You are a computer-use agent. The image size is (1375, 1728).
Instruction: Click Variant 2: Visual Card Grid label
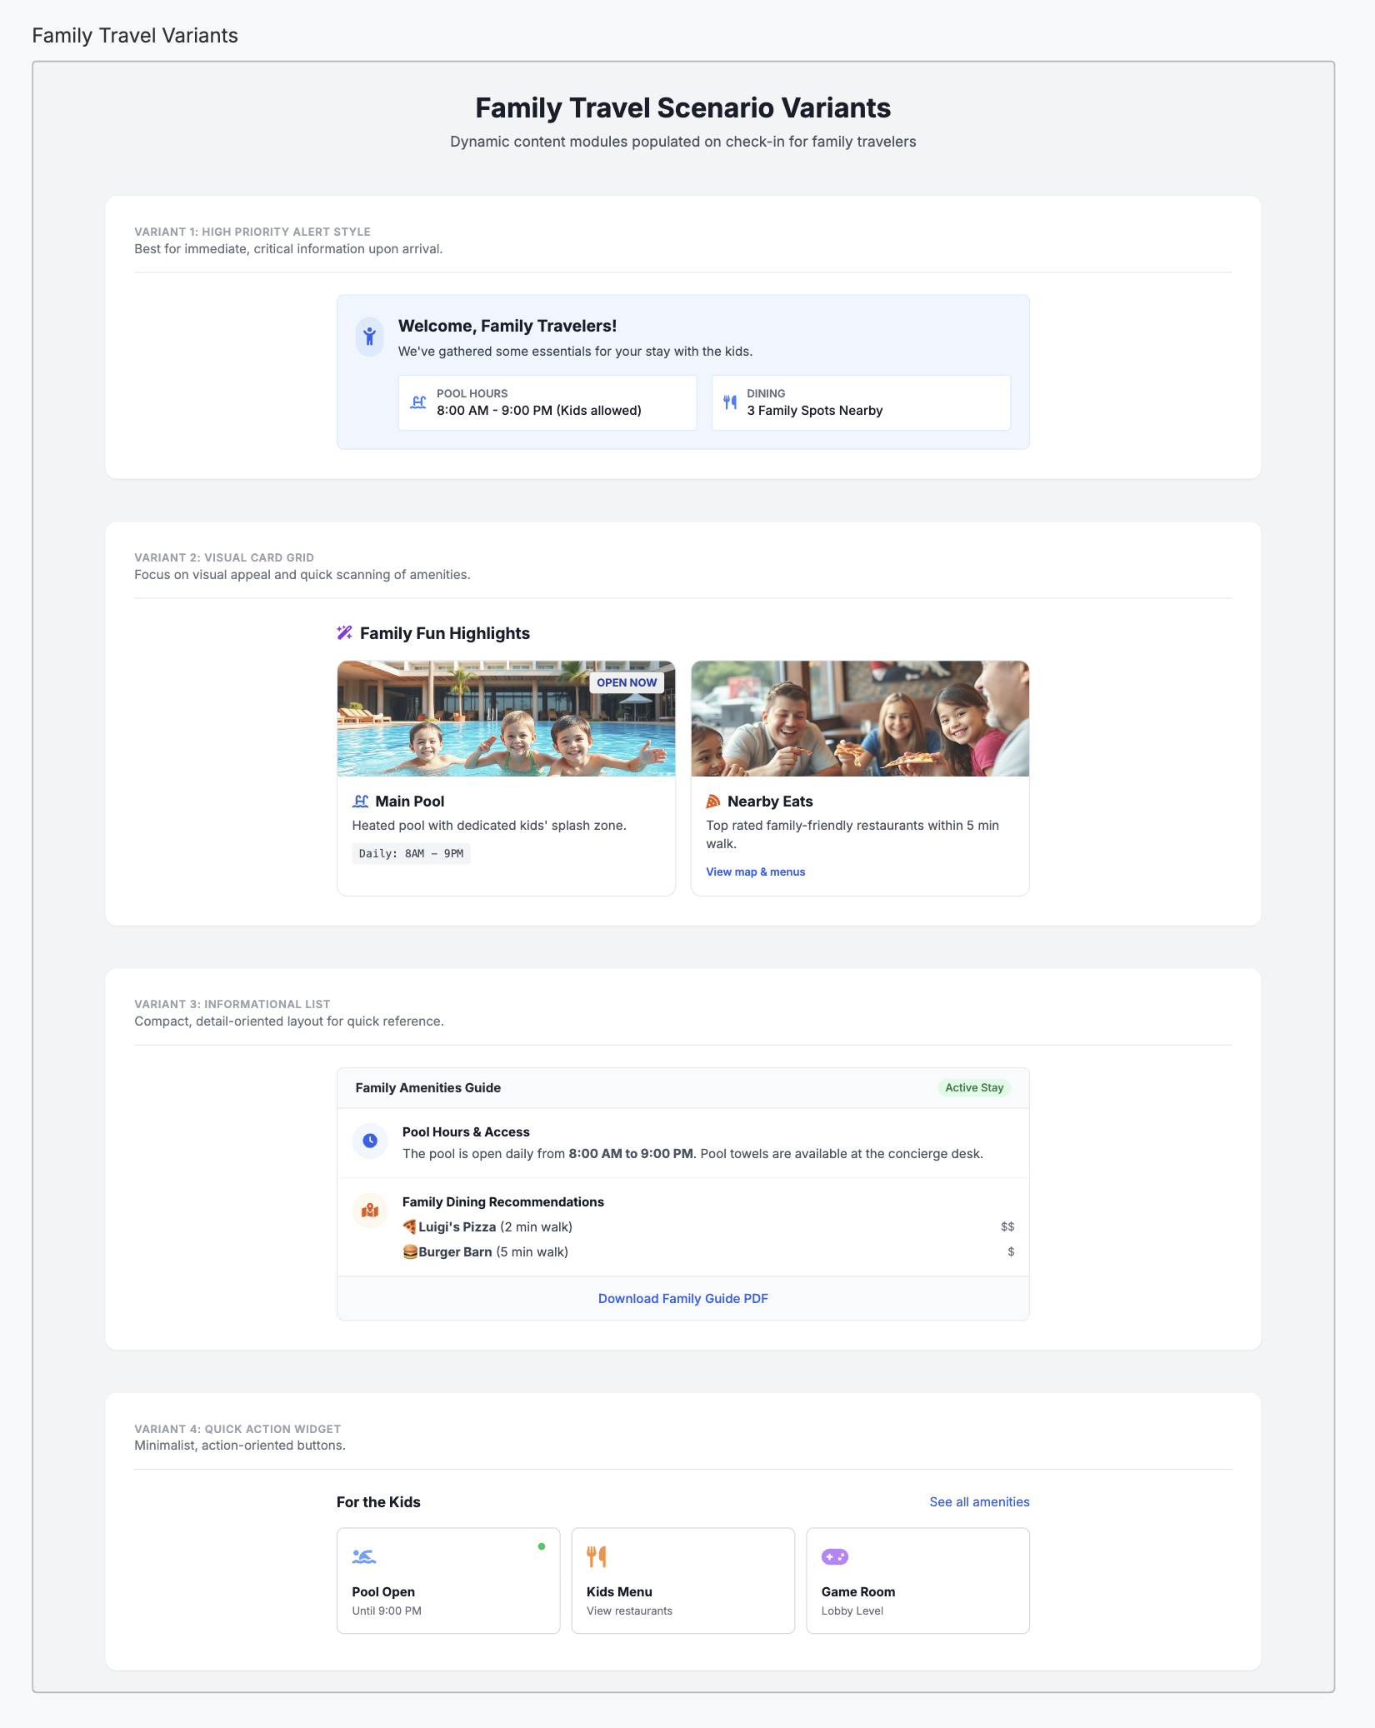pos(224,557)
